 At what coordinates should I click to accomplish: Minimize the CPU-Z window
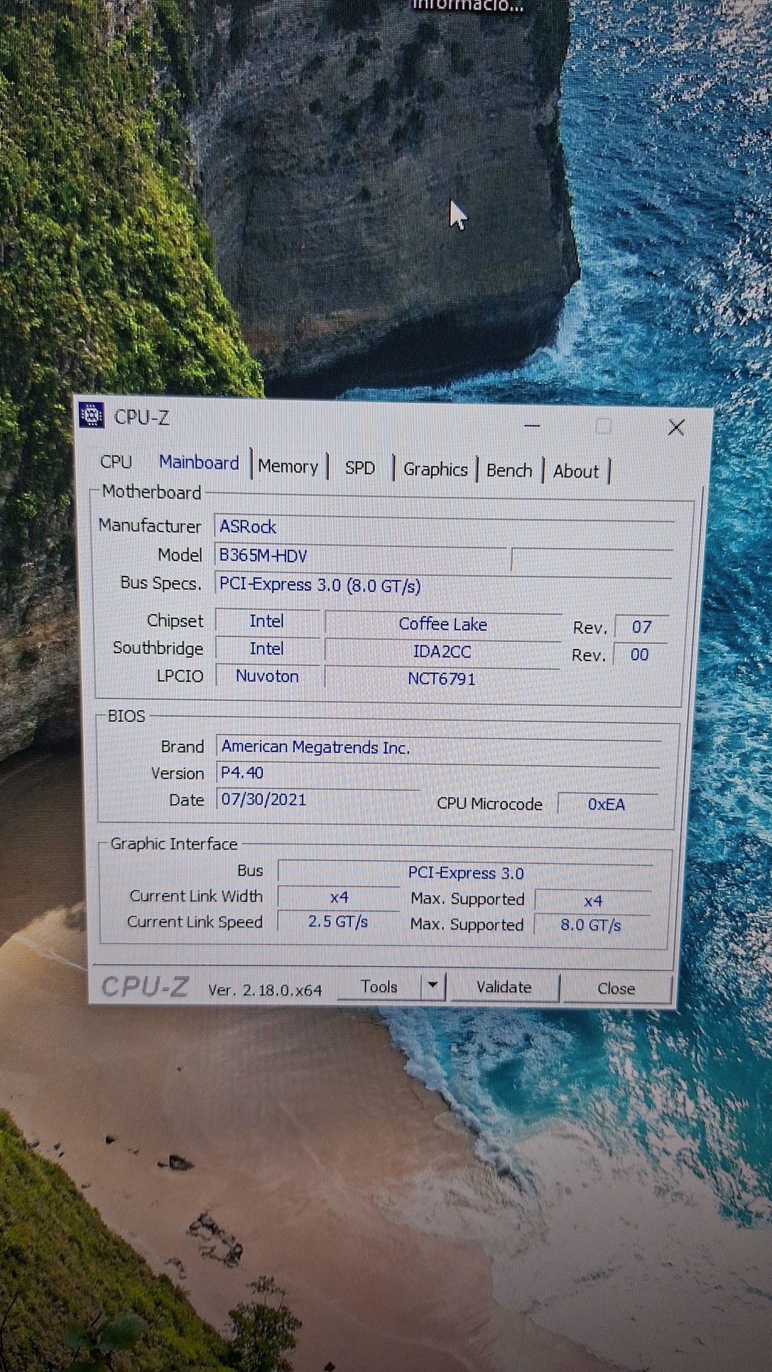(x=533, y=425)
